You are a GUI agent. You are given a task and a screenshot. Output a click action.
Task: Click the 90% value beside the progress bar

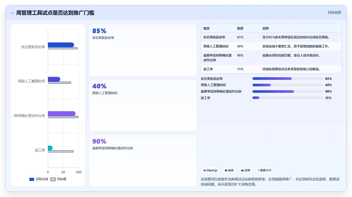coord(328,92)
